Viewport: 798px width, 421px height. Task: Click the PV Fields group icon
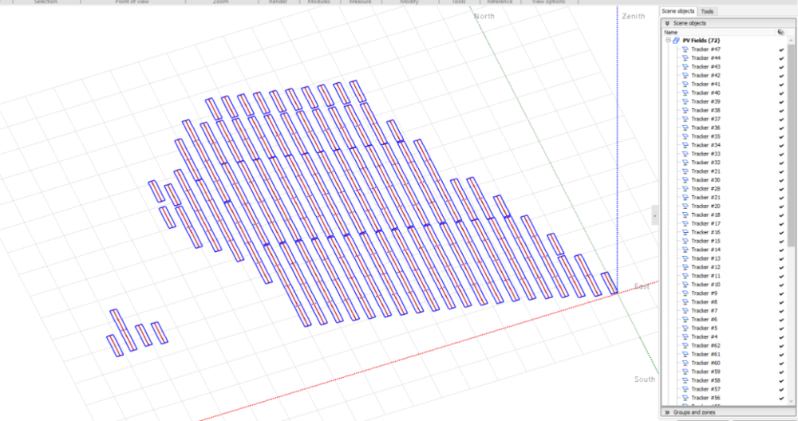click(676, 41)
